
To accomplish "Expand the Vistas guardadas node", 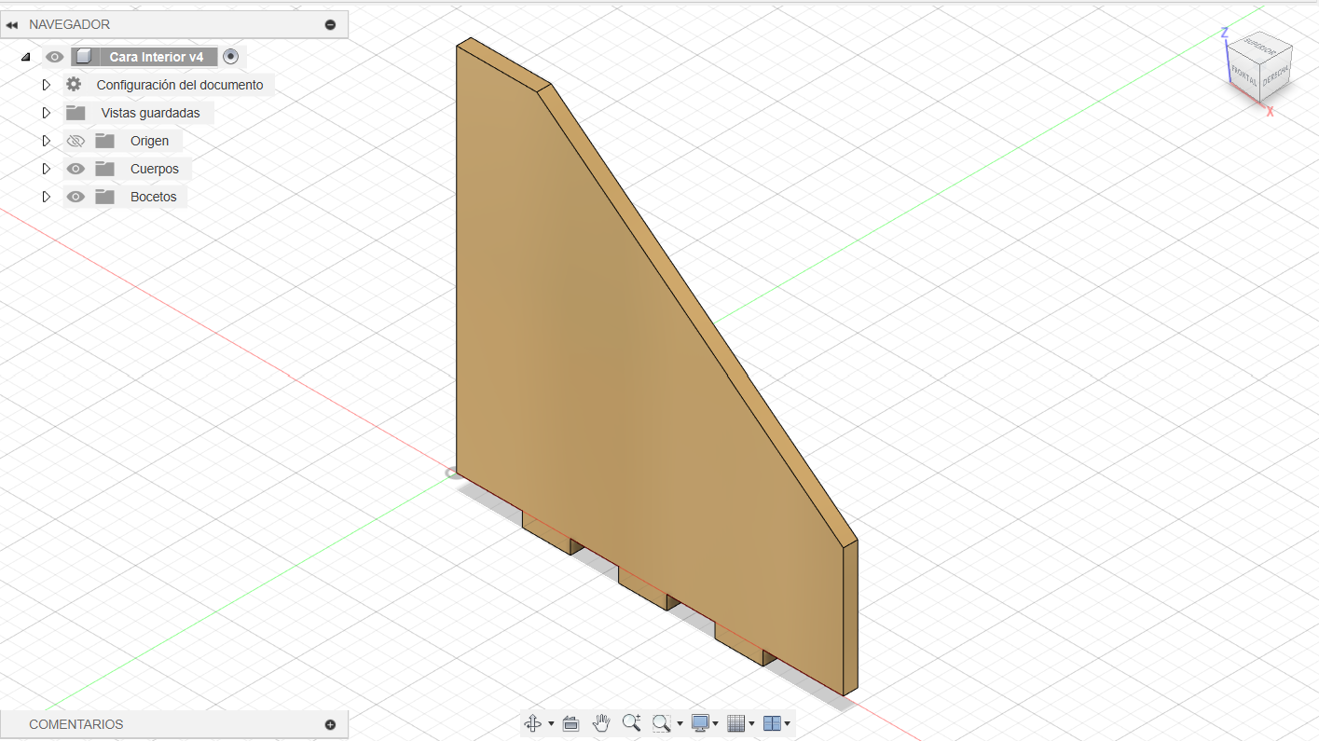I will pyautogui.click(x=46, y=113).
